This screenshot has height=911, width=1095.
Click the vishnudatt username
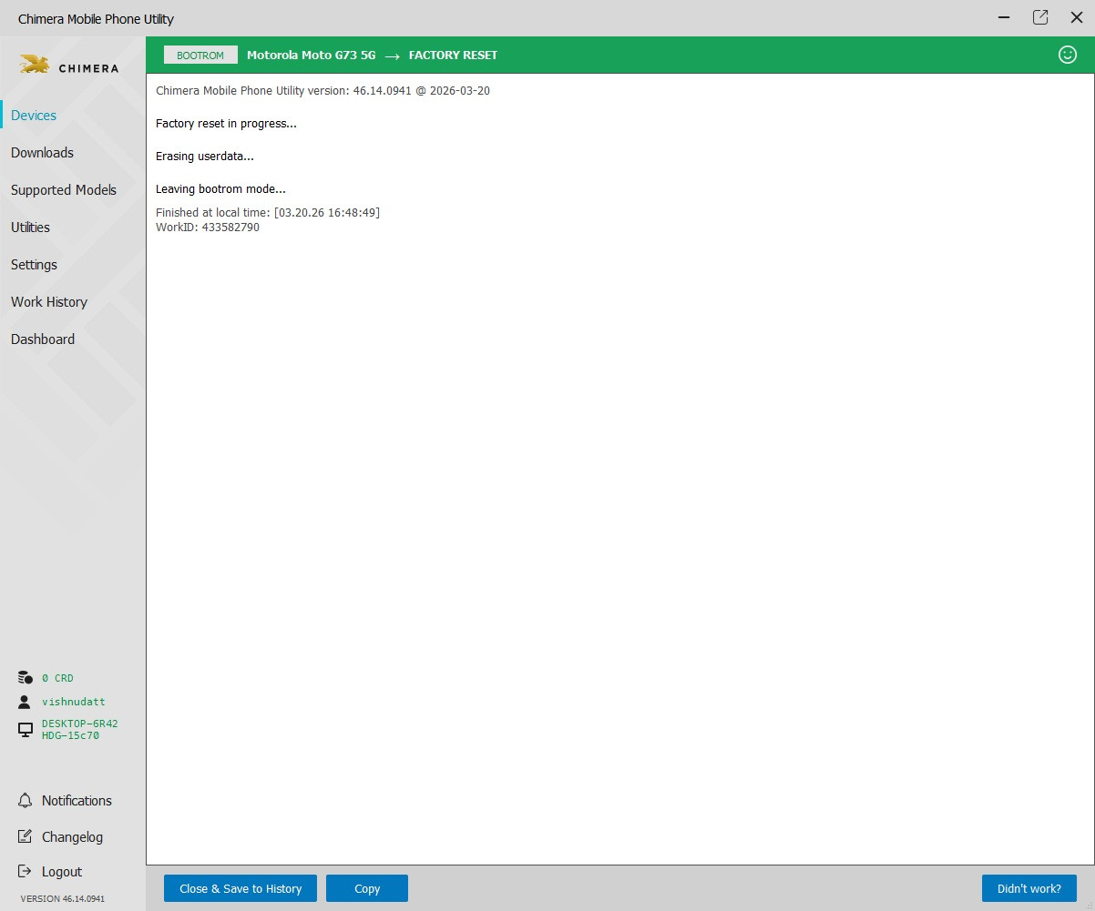coord(74,702)
